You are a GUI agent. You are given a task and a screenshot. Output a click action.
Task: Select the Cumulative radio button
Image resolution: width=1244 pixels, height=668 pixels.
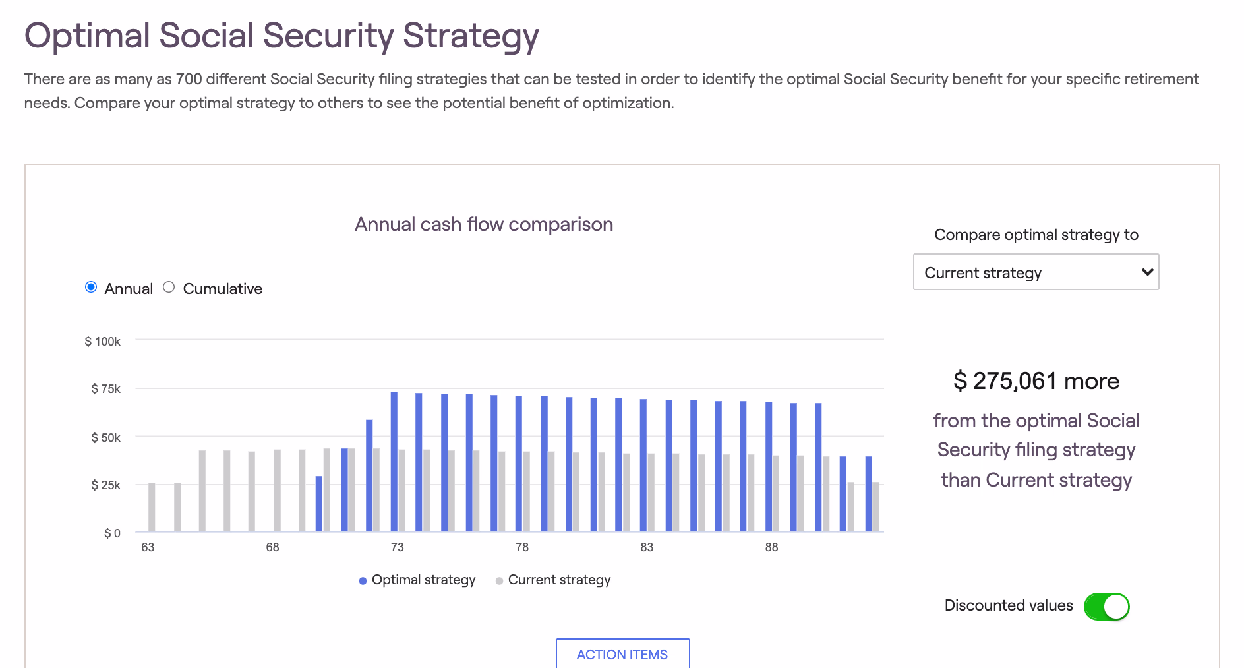pos(169,288)
